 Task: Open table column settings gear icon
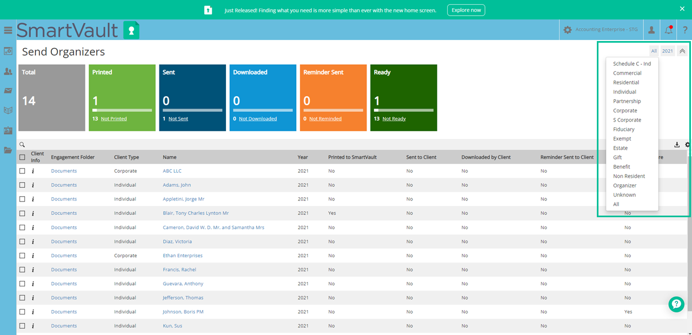click(x=687, y=145)
